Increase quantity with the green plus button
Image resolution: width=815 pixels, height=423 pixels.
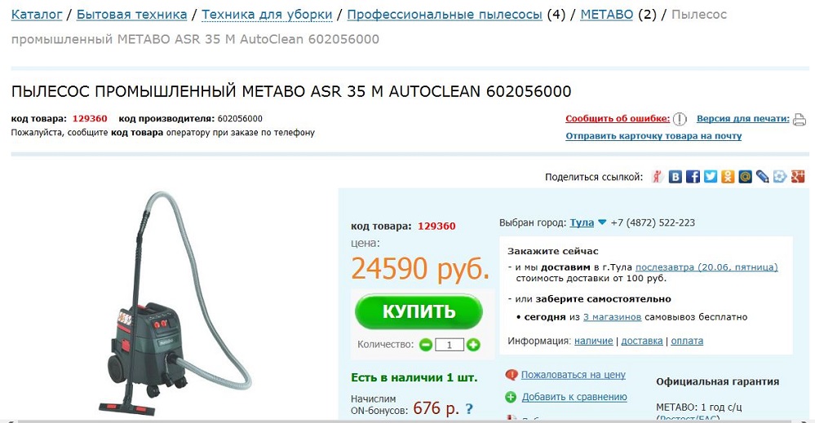click(x=473, y=345)
